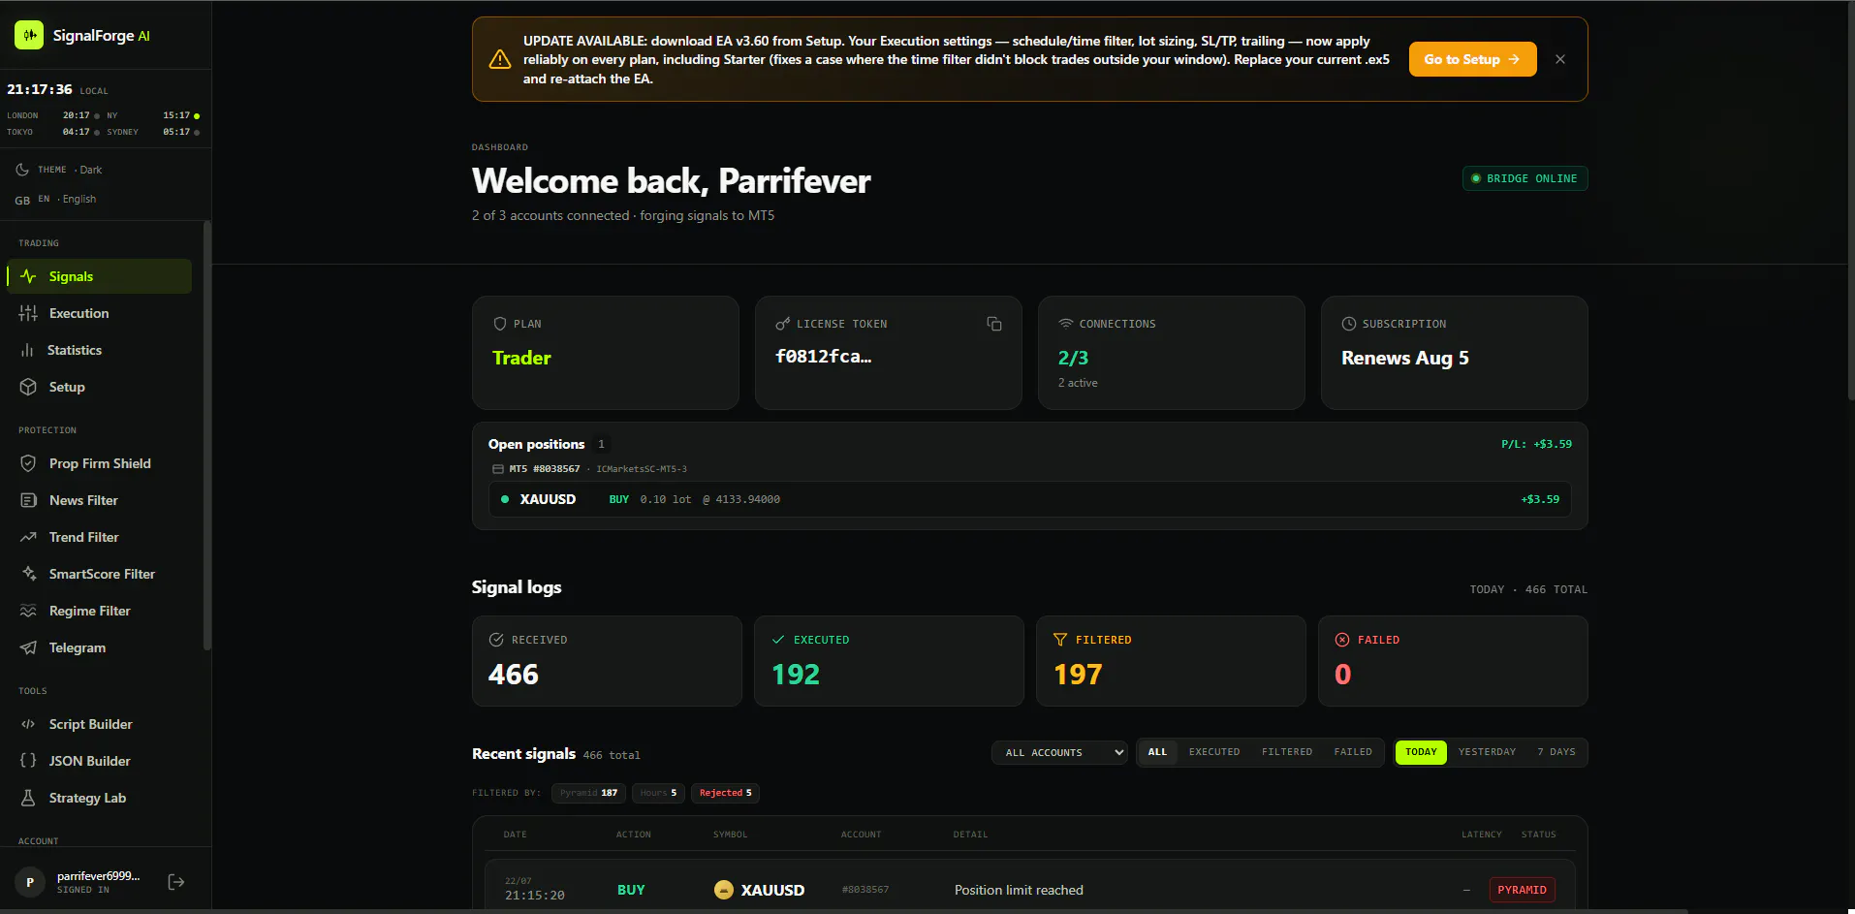Click the Regime Filter waves icon
Screen dimensions: 1855x914
[x=28, y=611]
